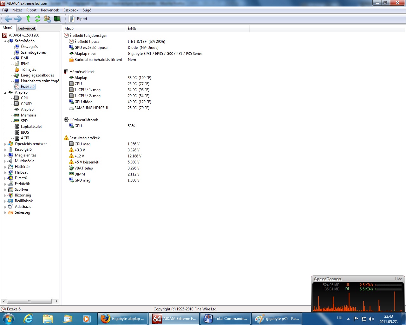Select the AIDA64 v1.50.1200 root node
The width and height of the screenshot is (406, 325).
21,35
